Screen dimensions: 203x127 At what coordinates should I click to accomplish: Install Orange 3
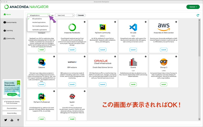point(164,84)
